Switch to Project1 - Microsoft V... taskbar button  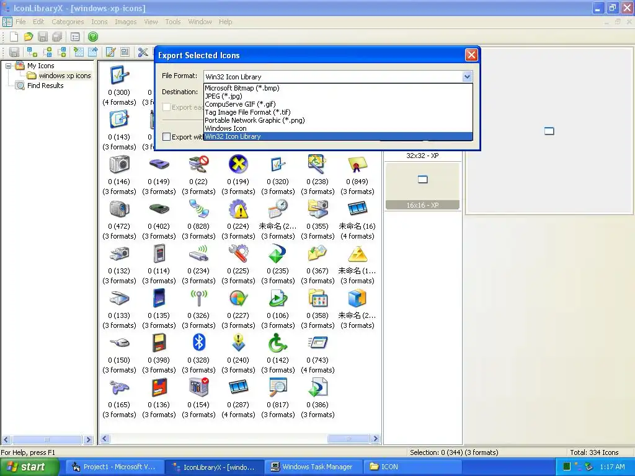115,467
